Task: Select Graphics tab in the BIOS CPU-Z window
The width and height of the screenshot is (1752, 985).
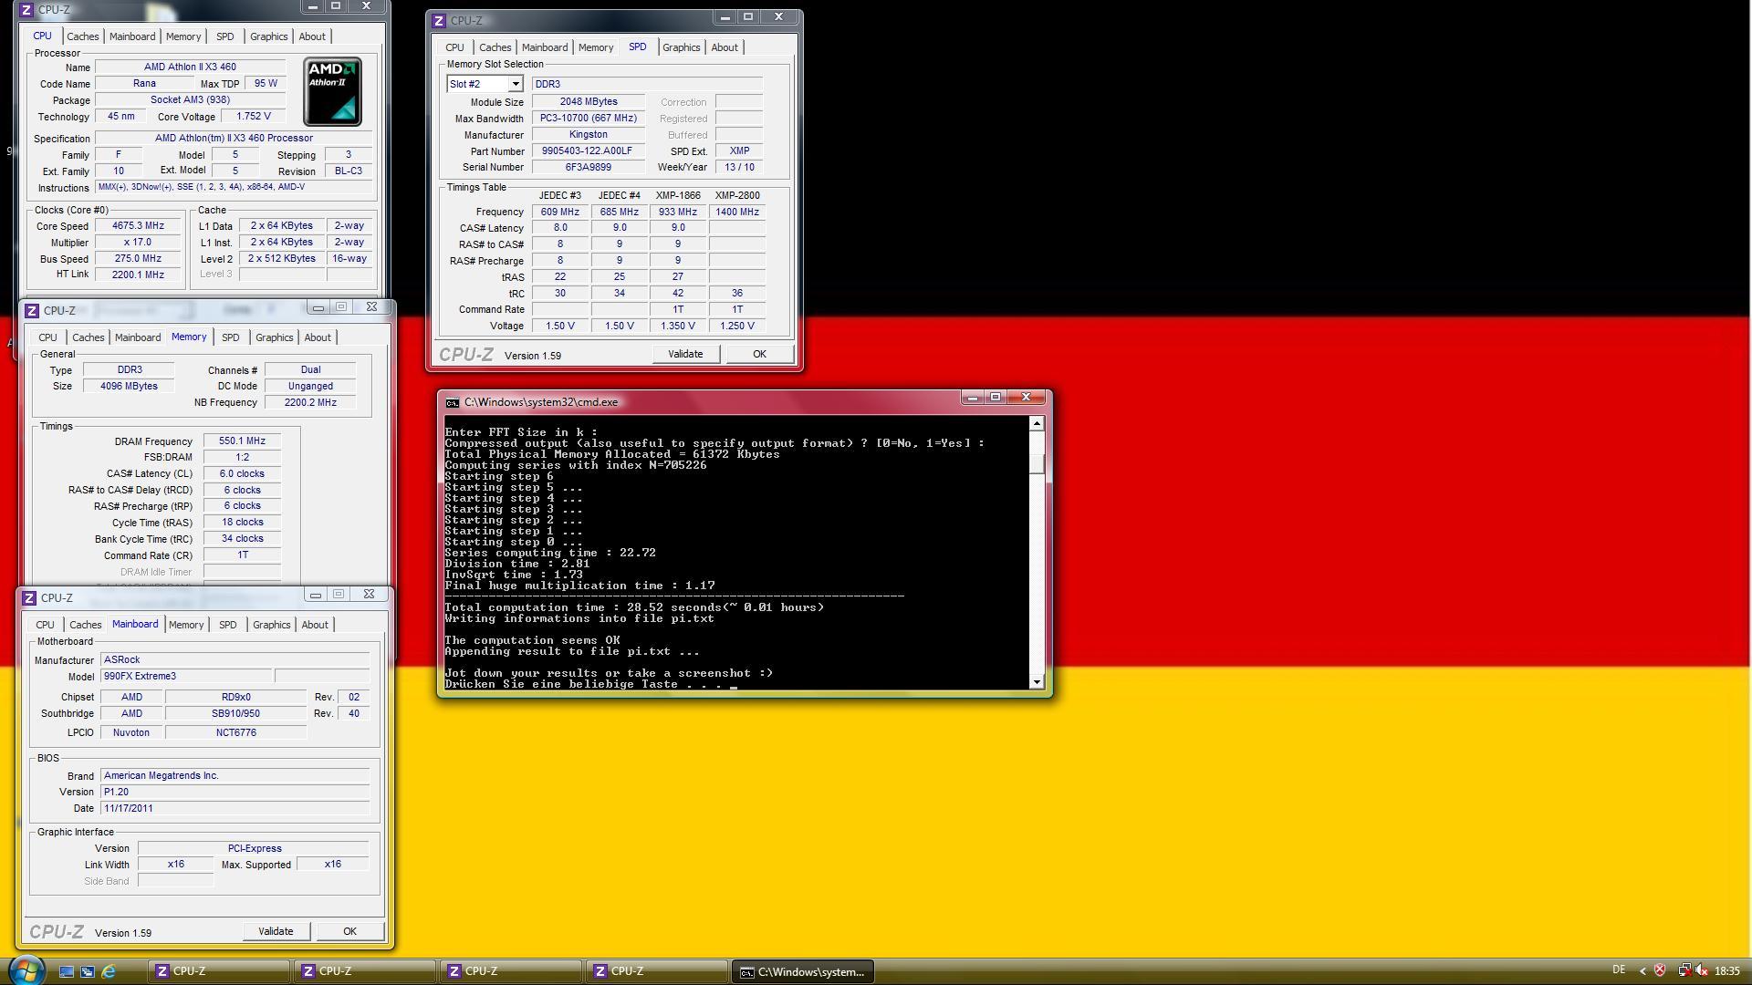Action: click(x=272, y=625)
